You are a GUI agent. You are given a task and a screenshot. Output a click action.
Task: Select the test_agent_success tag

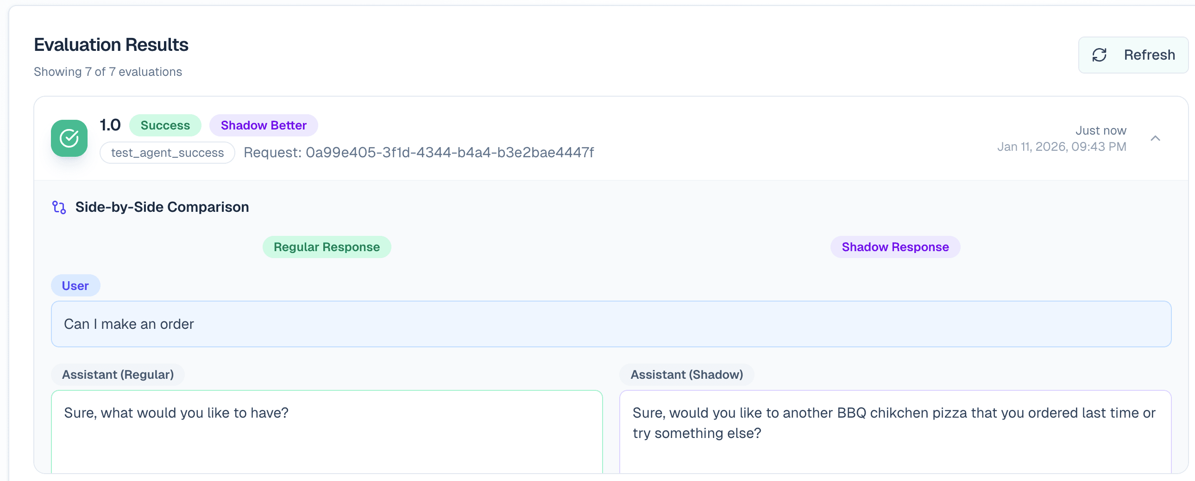[x=167, y=153]
